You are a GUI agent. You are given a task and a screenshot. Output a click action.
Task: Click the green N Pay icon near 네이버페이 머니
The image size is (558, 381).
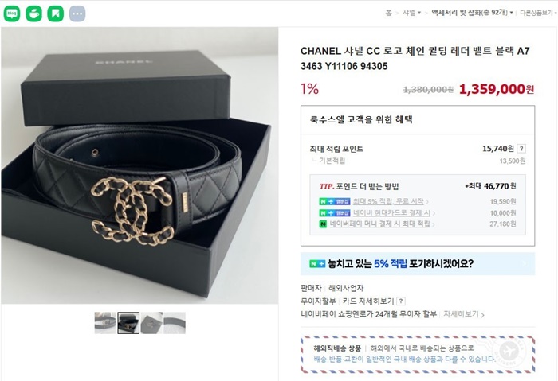323,224
